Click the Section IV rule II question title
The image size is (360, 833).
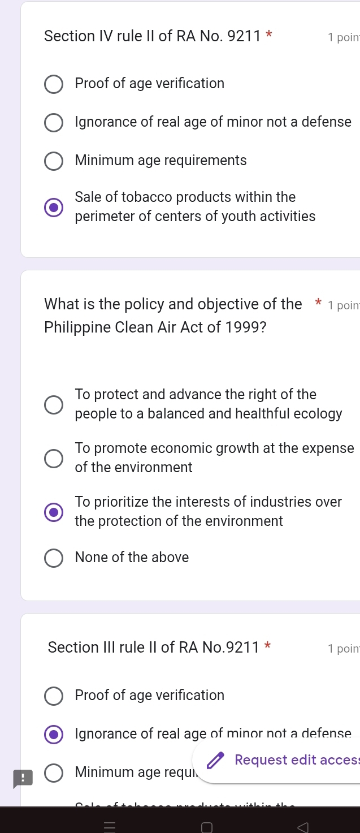(x=153, y=37)
